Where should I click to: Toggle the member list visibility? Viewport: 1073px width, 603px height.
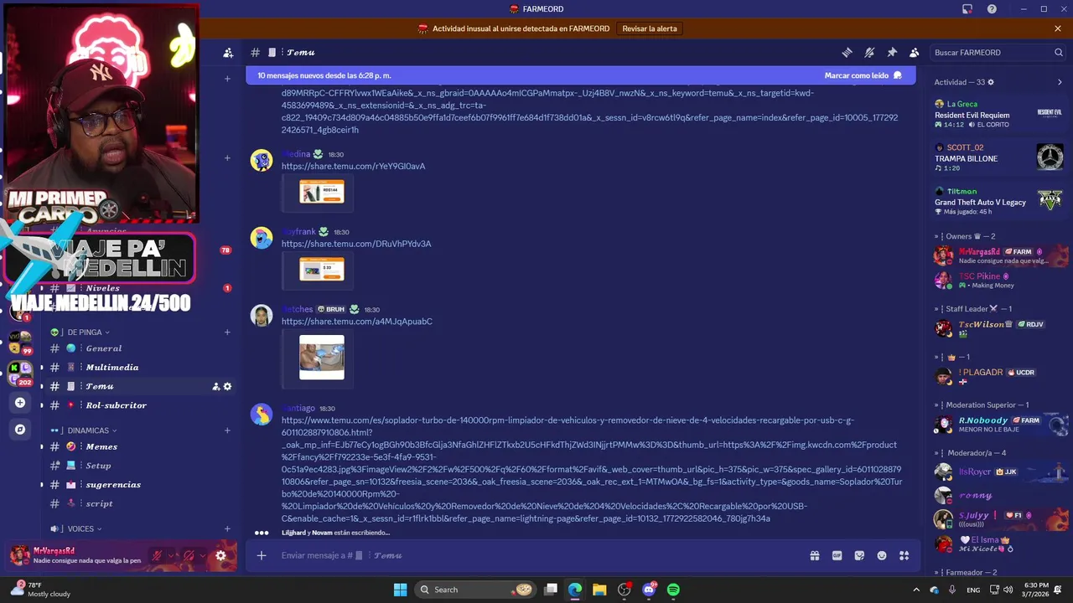point(915,52)
